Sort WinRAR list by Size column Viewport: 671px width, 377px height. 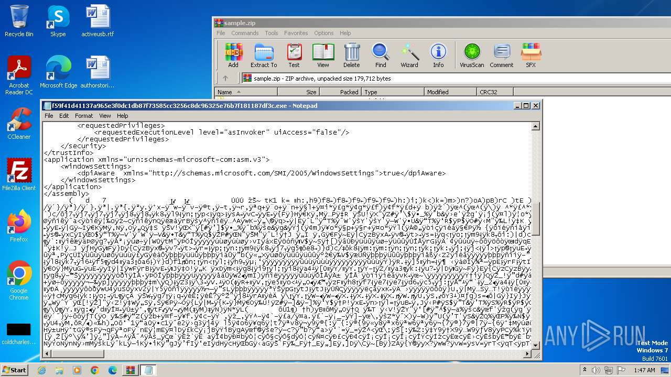pyautogui.click(x=298, y=92)
